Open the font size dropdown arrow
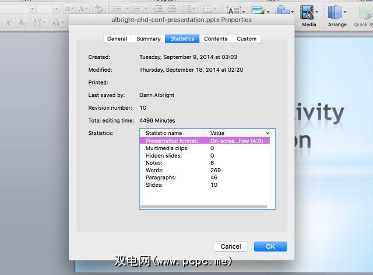The image size is (373, 275). pos(56,9)
